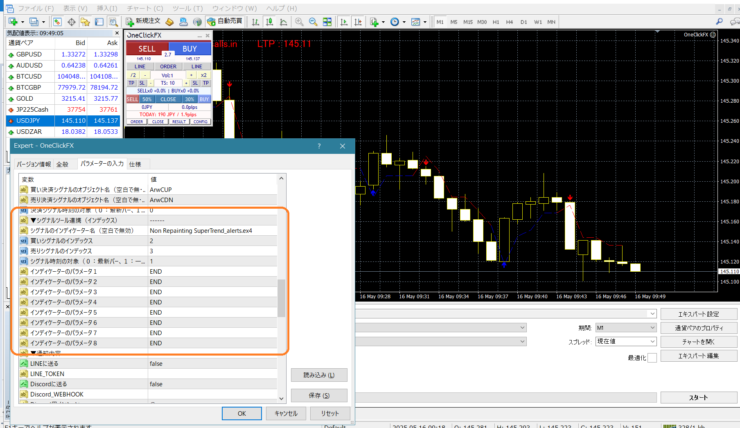Select M5 timeframe button
This screenshot has height=428, width=740.
pos(454,22)
